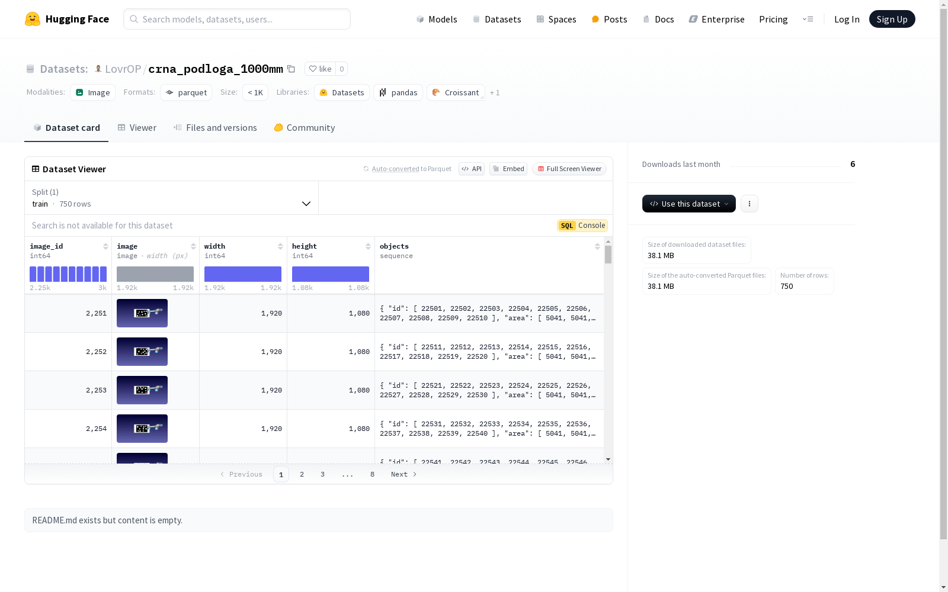Image resolution: width=948 pixels, height=592 pixels.
Task: Like the dataset with heart button
Action: point(320,69)
